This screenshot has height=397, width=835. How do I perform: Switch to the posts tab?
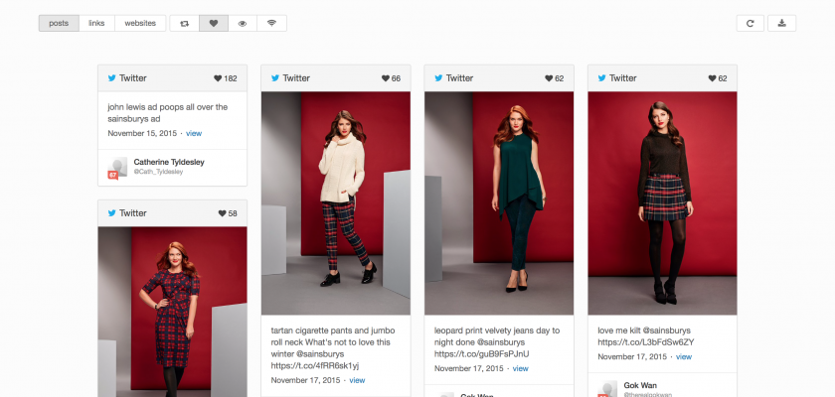(59, 23)
